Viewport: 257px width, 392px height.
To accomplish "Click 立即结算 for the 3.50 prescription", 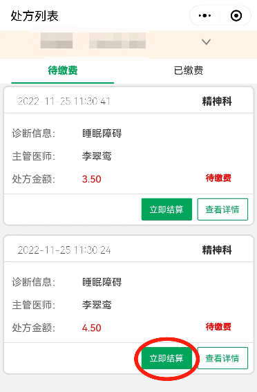I will click(166, 209).
